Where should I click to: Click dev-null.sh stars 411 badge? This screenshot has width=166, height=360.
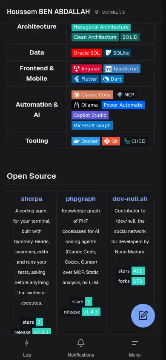(130, 271)
